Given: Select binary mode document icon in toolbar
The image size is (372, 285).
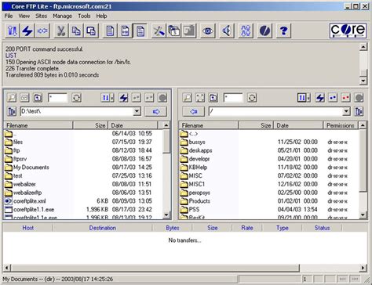Looking at the screenshot, I should point(125,31).
